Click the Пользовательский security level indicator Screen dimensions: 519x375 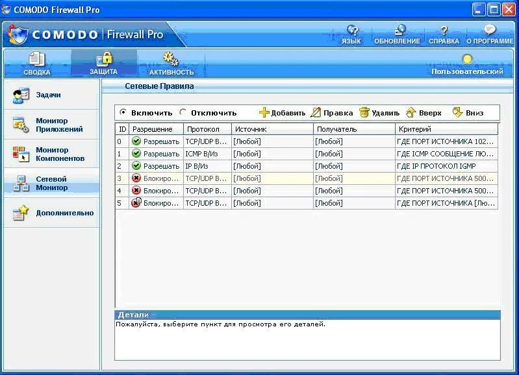pyautogui.click(x=467, y=65)
